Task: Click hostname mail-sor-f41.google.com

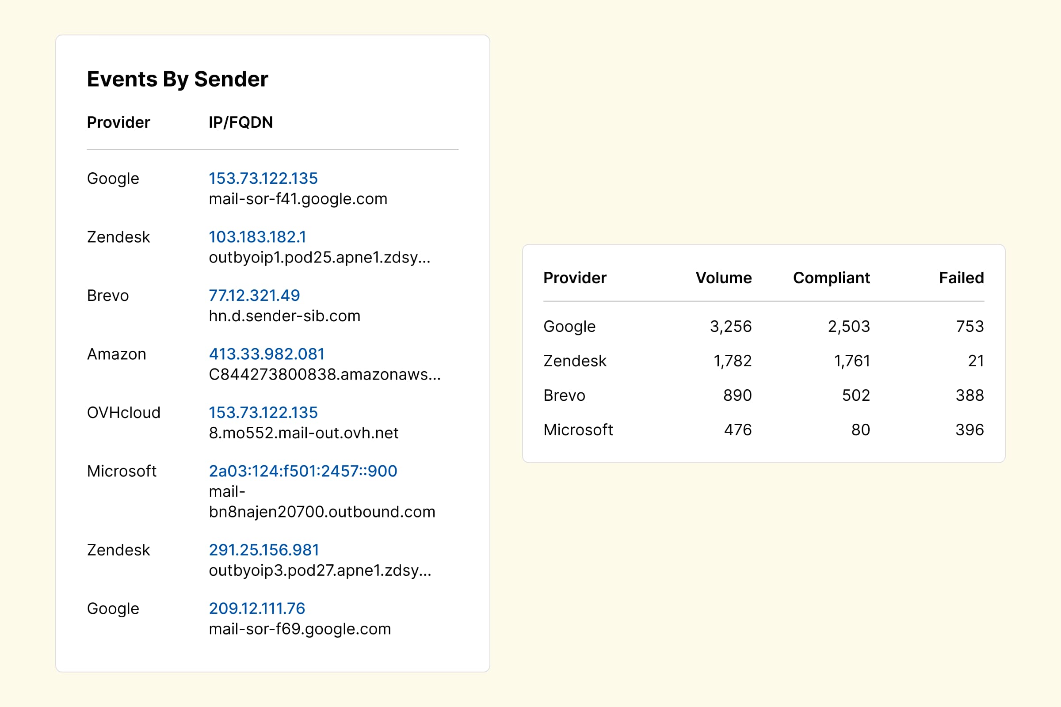Action: (x=298, y=199)
